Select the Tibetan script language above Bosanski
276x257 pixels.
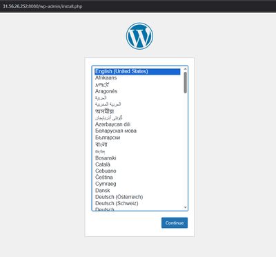coord(137,151)
